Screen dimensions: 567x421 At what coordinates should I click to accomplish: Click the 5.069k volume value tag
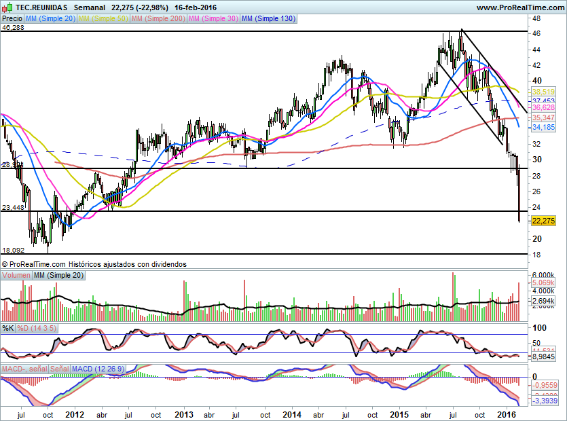(x=545, y=282)
